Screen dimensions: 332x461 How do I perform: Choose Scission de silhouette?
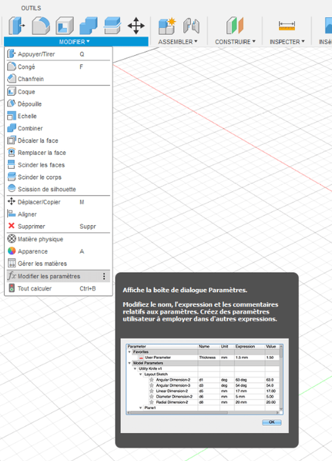[58, 189]
